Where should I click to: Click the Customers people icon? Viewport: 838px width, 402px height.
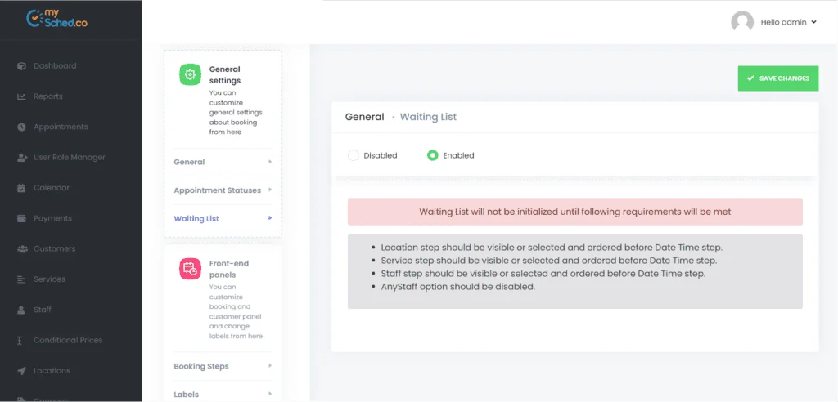pos(22,248)
